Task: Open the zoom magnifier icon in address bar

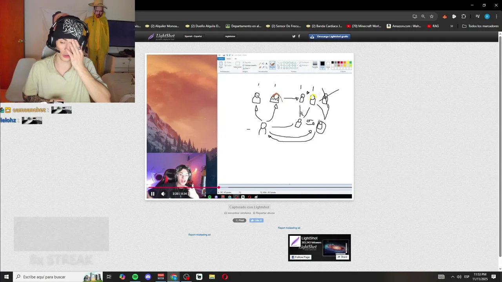Action: click(423, 16)
